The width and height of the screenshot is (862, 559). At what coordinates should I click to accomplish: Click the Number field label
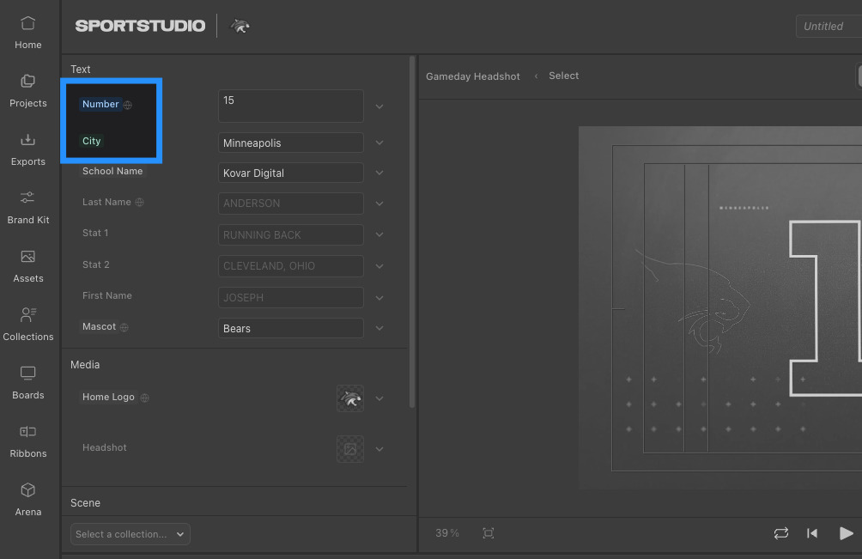pos(100,104)
